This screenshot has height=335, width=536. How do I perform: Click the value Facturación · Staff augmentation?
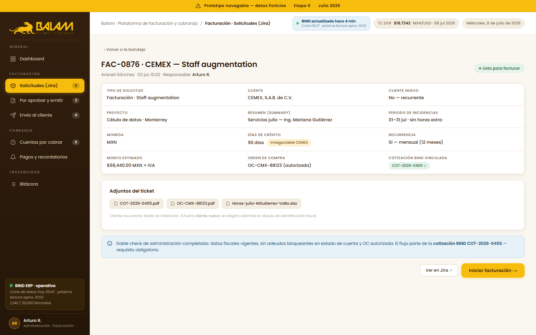pos(143,98)
